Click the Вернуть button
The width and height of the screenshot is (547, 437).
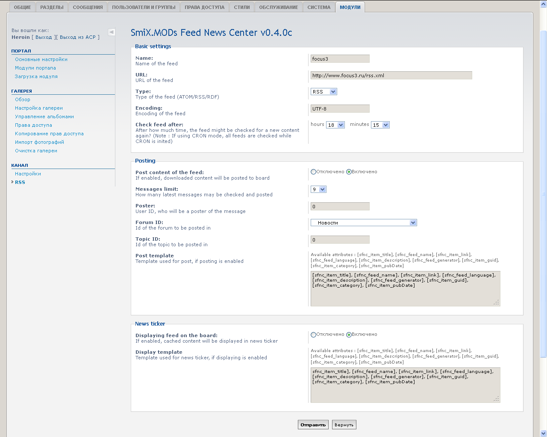tap(344, 425)
